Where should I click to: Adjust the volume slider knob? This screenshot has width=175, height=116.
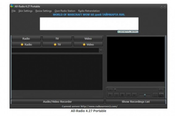(145, 95)
